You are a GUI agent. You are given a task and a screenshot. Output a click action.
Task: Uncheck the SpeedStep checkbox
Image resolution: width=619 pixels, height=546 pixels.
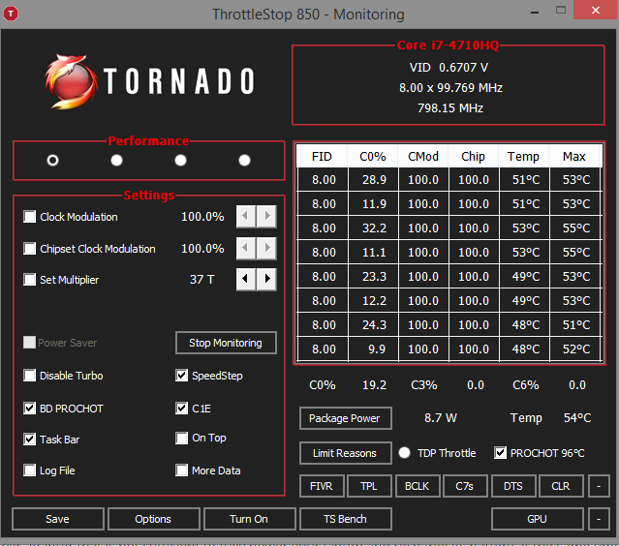pyautogui.click(x=181, y=376)
